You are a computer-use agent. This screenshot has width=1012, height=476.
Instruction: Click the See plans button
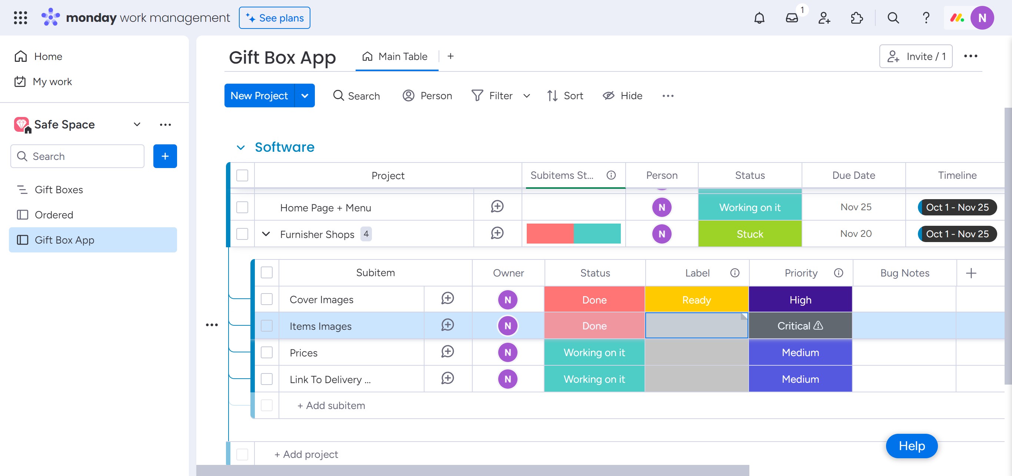click(x=274, y=18)
